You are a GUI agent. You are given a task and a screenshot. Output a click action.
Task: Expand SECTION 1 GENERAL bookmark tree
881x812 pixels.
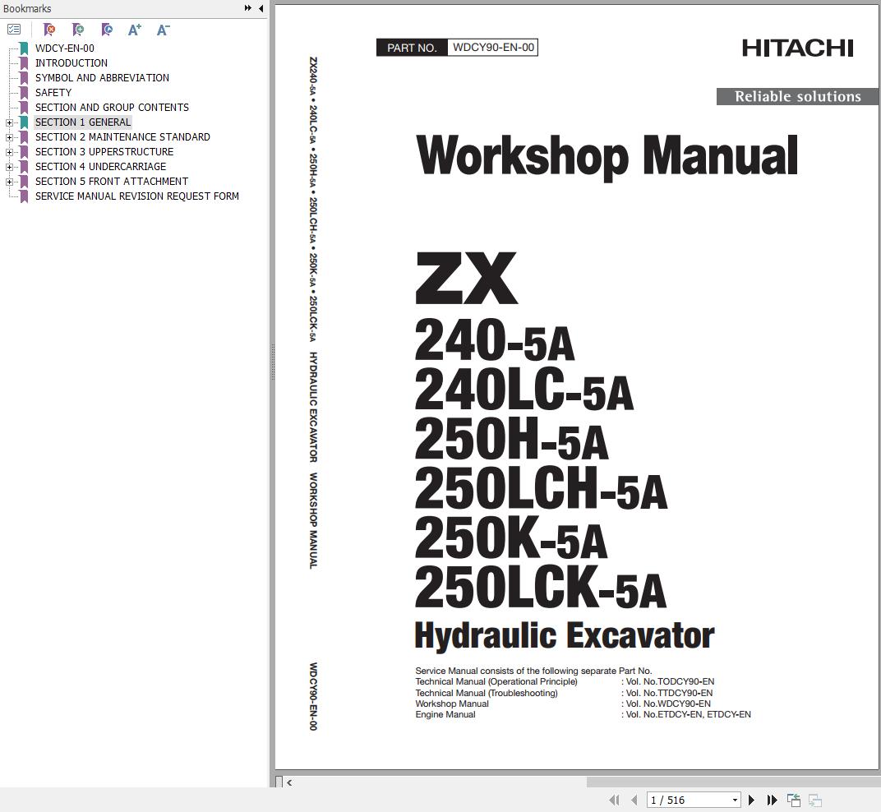pos(9,122)
